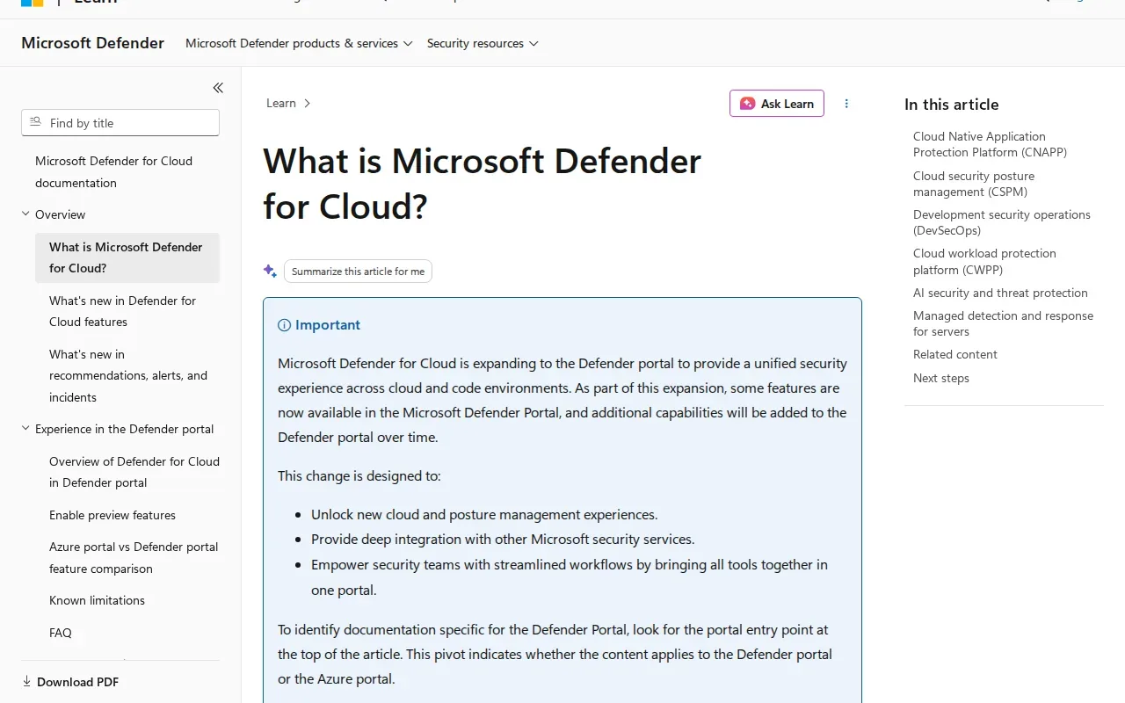
Task: Click the info icon next to Important
Action: pos(284,325)
